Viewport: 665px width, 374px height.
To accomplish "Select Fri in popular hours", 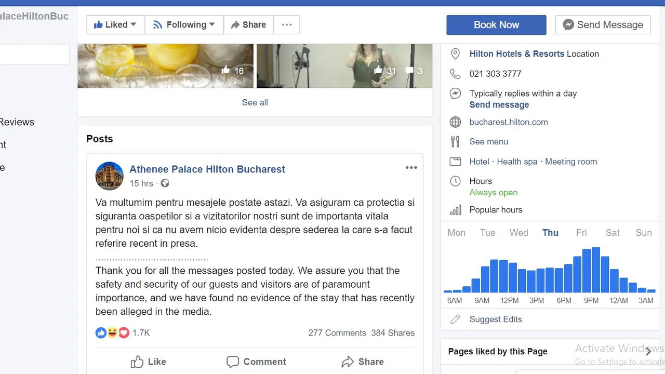I will [x=581, y=233].
